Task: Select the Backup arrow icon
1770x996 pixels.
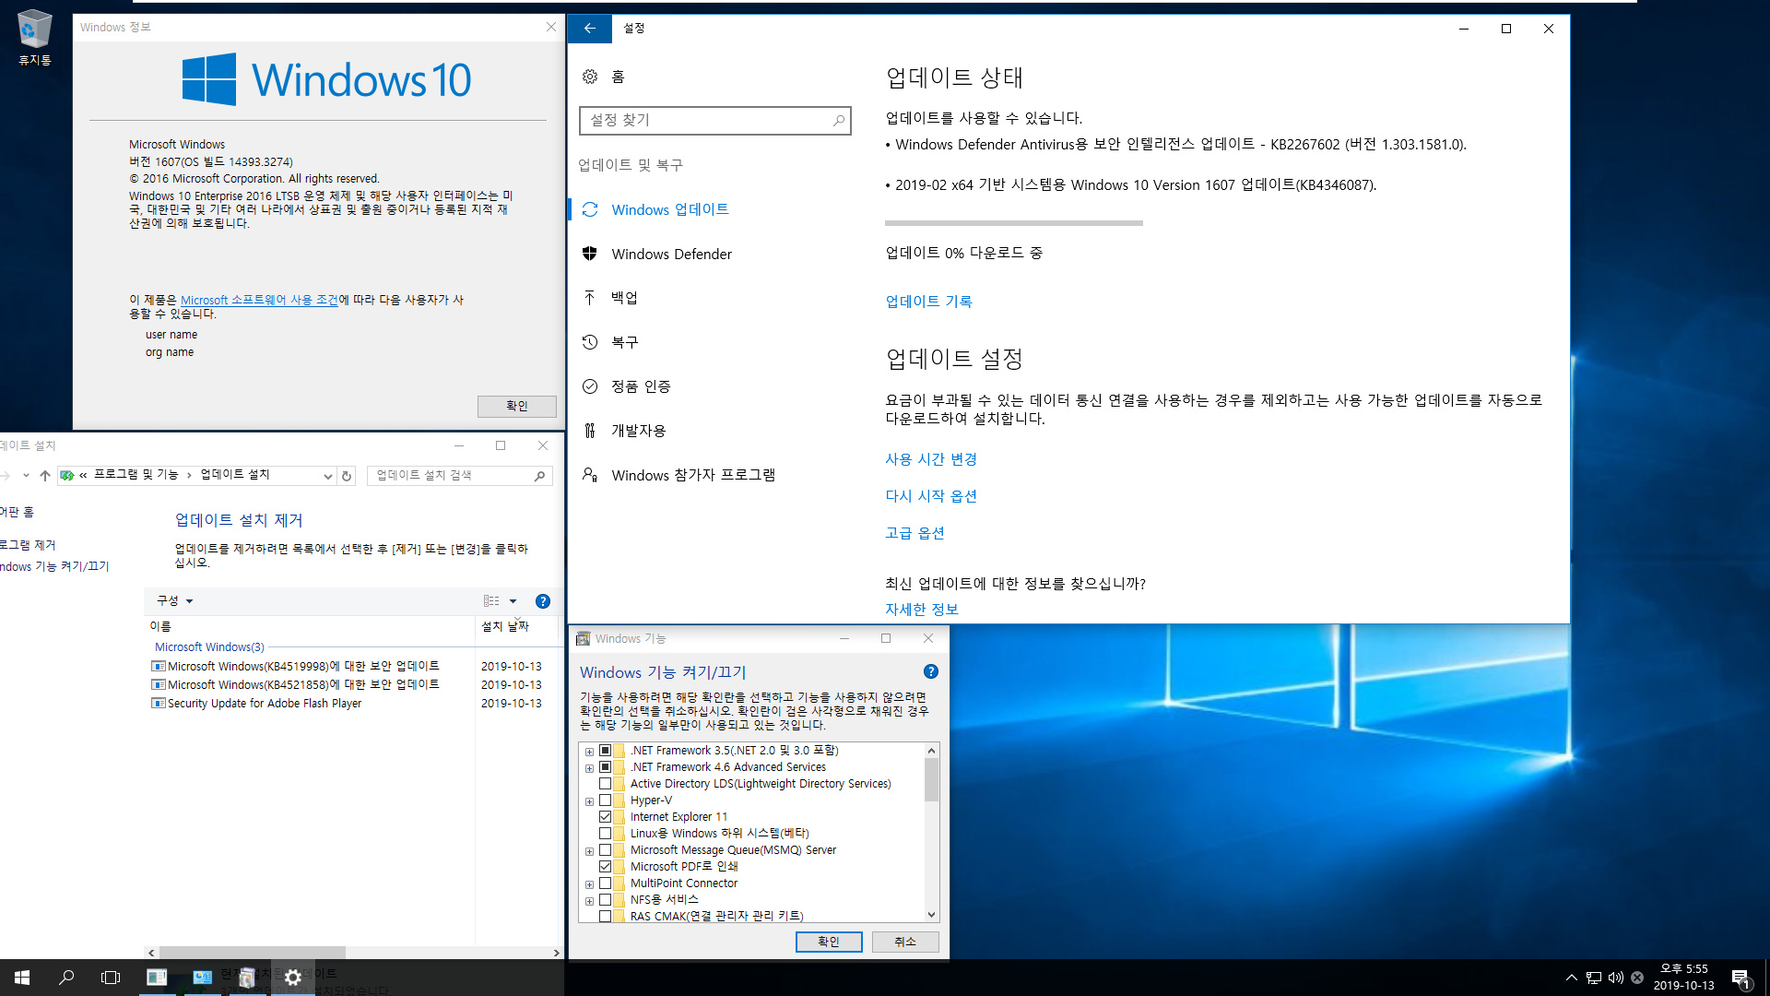Action: 590,298
